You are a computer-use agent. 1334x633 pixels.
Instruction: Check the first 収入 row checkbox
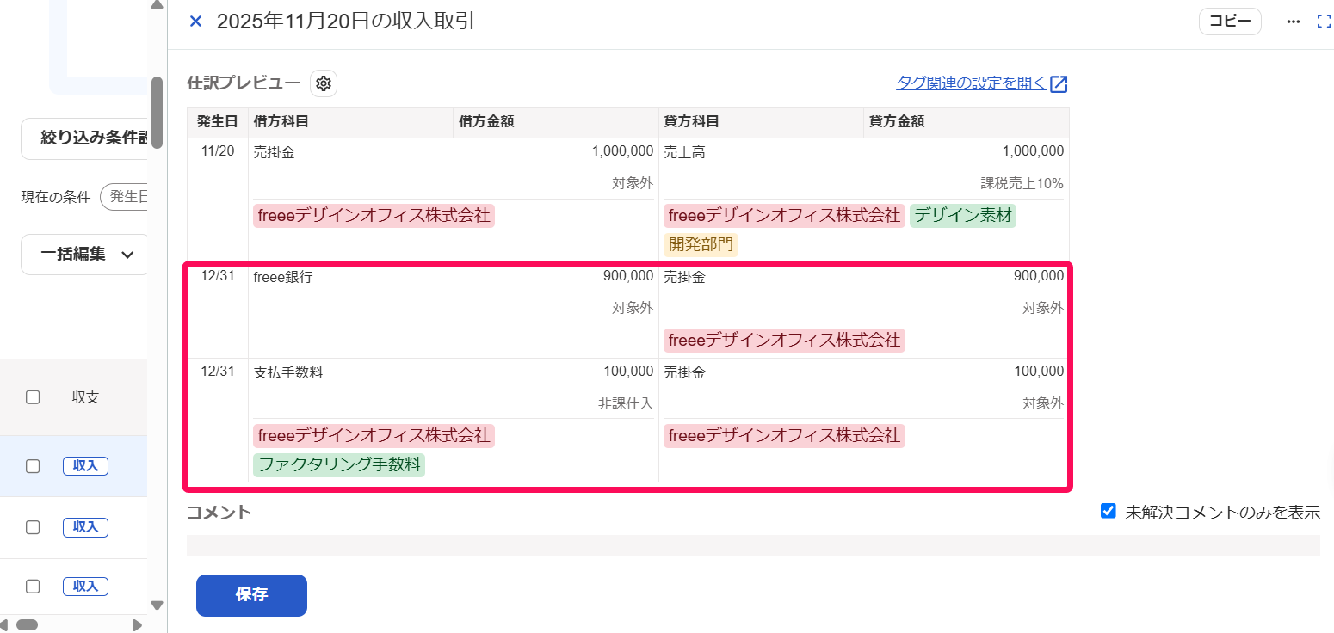33,466
